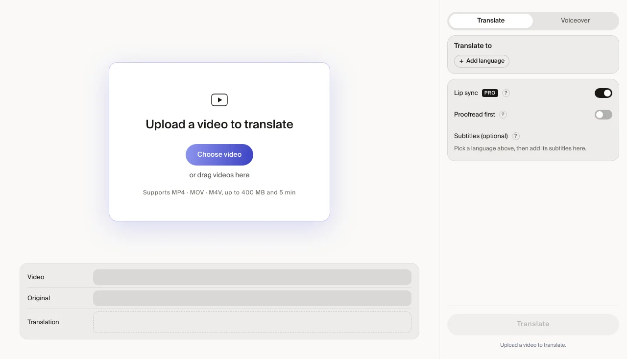The width and height of the screenshot is (627, 359).
Task: Click the 'Subtitles (optional)' label
Action: point(481,136)
